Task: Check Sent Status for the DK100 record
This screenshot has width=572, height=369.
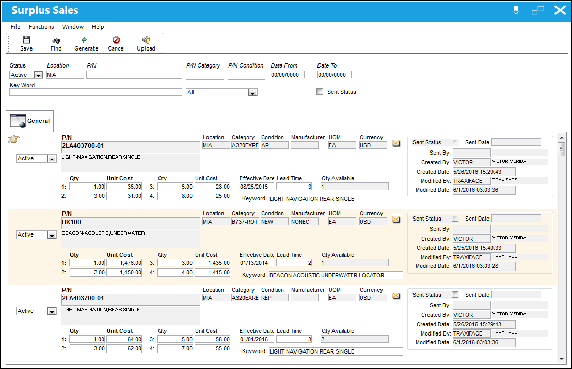Action: pos(455,218)
